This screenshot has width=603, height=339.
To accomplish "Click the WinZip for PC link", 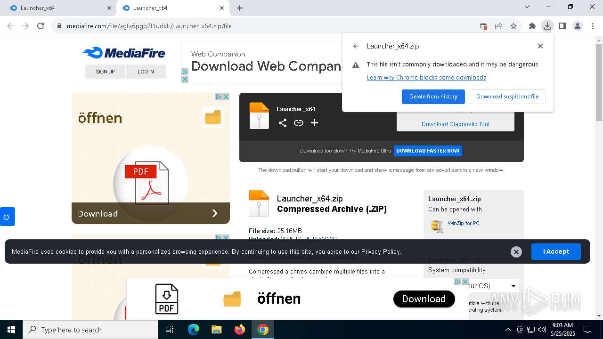I will [464, 223].
